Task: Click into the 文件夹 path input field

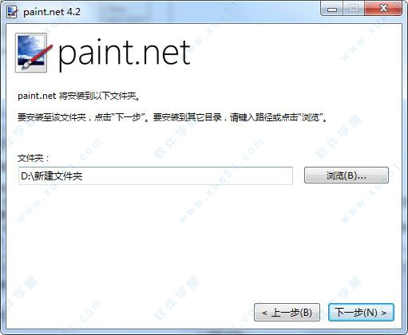Action: pyautogui.click(x=156, y=175)
